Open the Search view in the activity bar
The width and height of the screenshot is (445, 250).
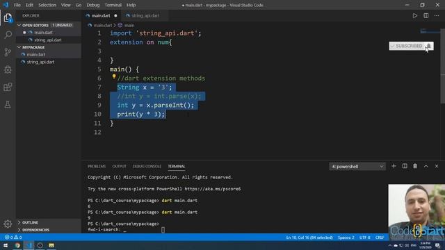point(8,35)
